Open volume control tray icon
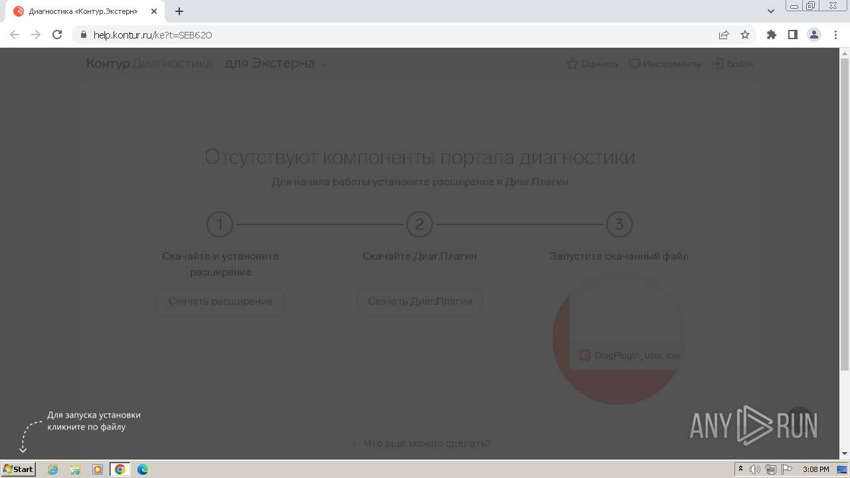Image resolution: width=850 pixels, height=478 pixels. pyautogui.click(x=755, y=469)
